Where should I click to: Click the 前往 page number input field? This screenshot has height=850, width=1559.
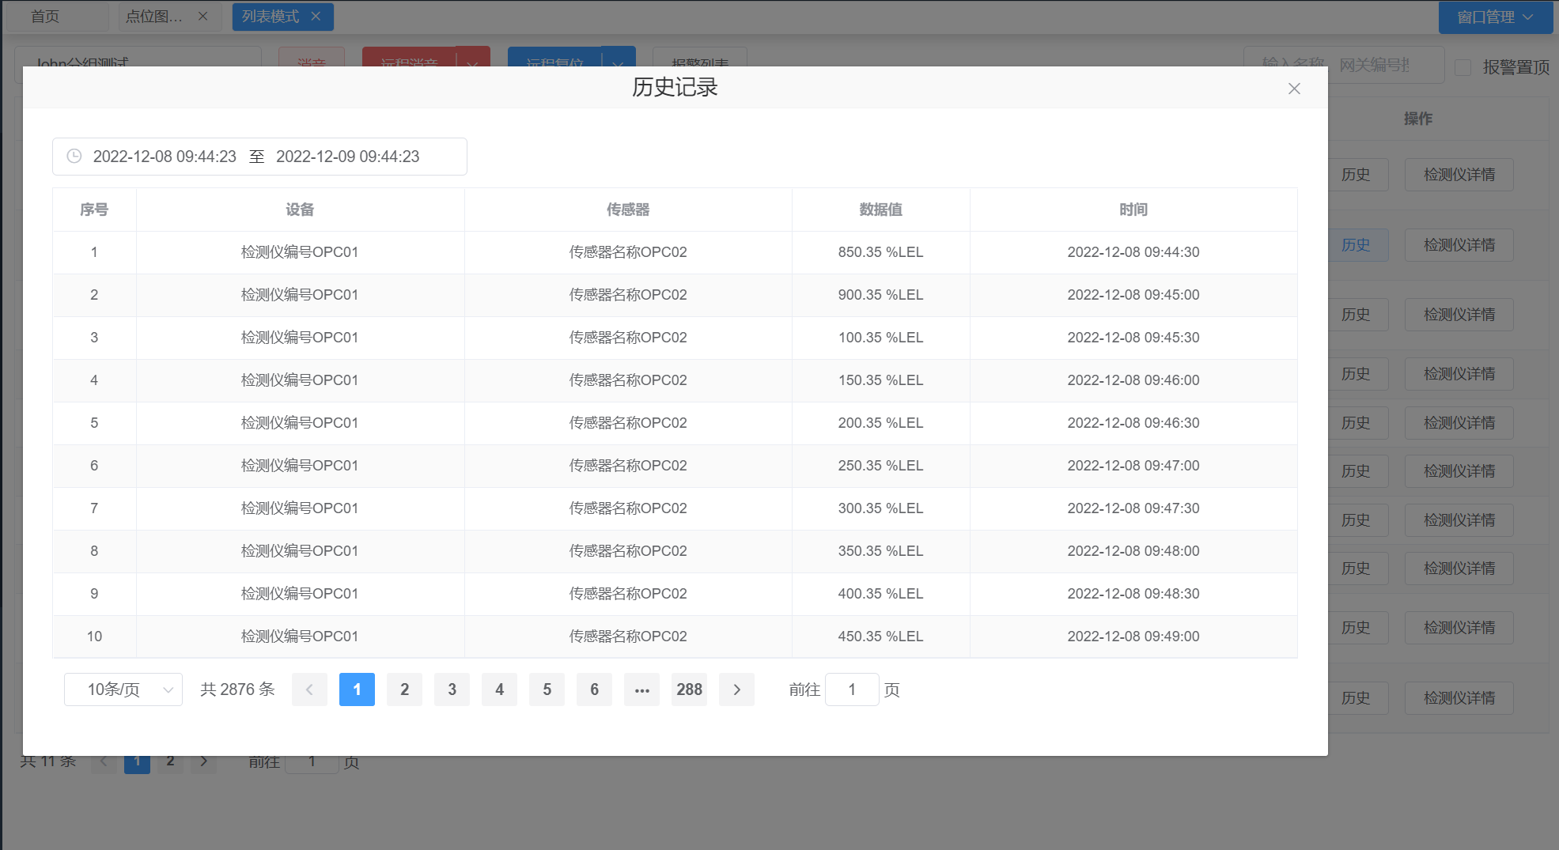[852, 689]
